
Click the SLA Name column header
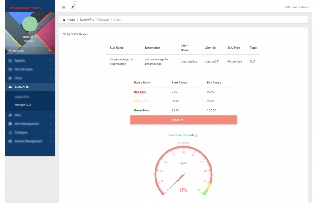pyautogui.click(x=117, y=48)
